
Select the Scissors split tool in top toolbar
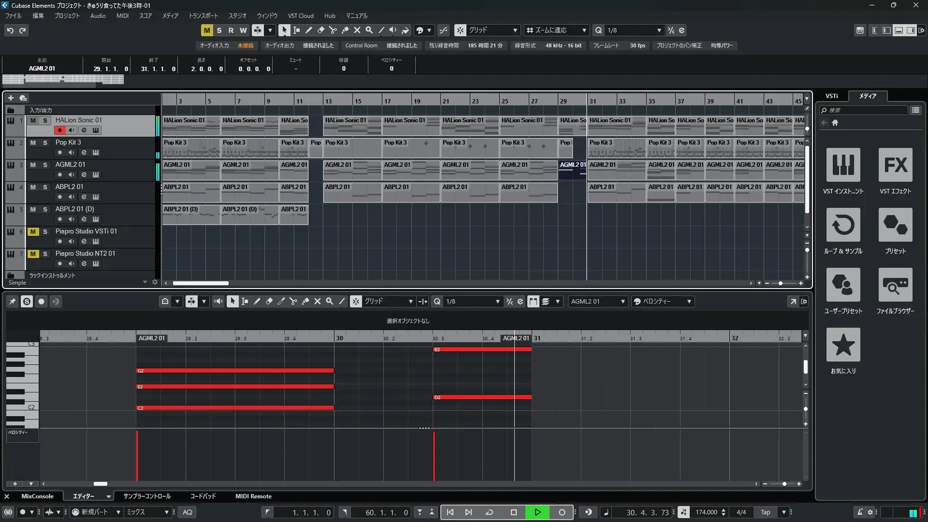coord(333,30)
